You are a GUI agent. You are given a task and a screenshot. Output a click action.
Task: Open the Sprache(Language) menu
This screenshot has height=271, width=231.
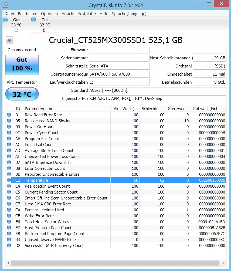point(129,14)
